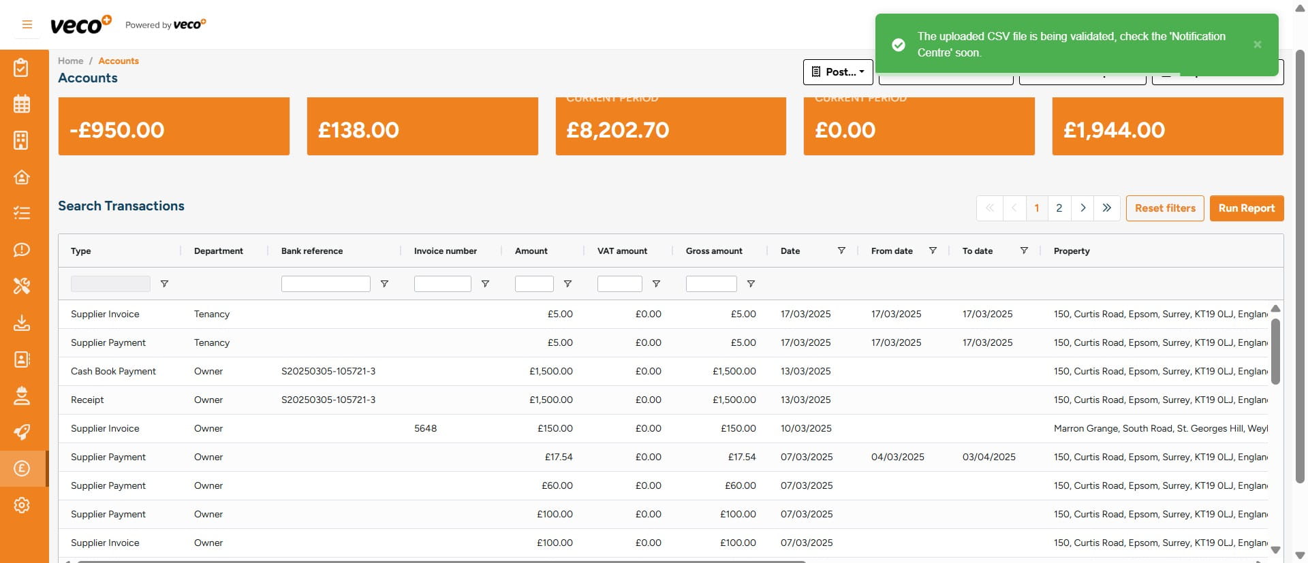The height and width of the screenshot is (563, 1308).
Task: Select the pound accounts sidebar icon
Action: [x=22, y=468]
